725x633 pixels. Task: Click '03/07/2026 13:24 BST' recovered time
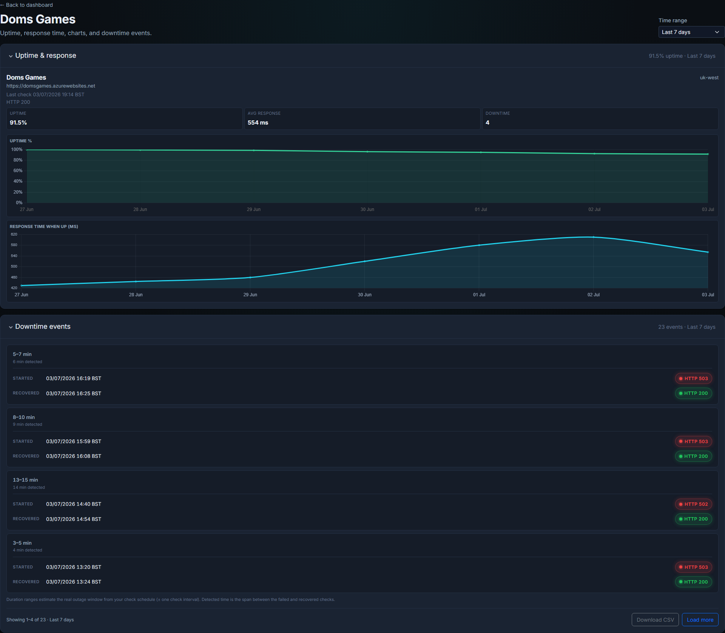[74, 582]
